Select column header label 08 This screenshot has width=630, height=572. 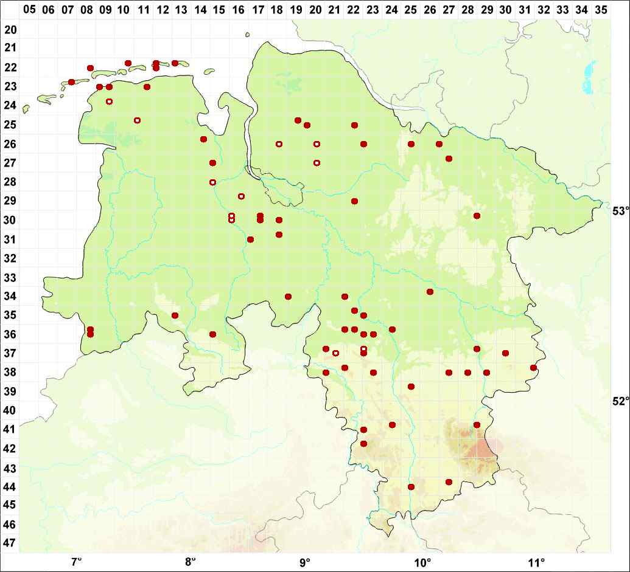click(86, 9)
